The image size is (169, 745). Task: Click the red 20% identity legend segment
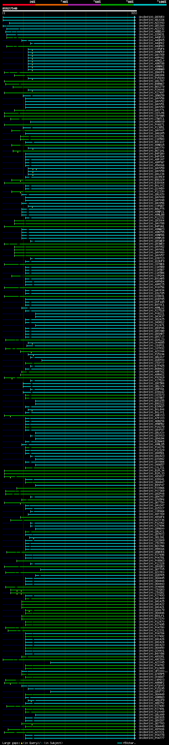point(19,5)
